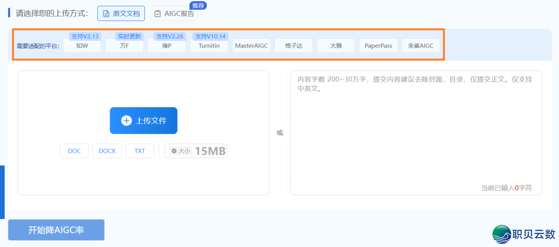Click the TXT format tag
This screenshot has height=247, width=559.
140,151
